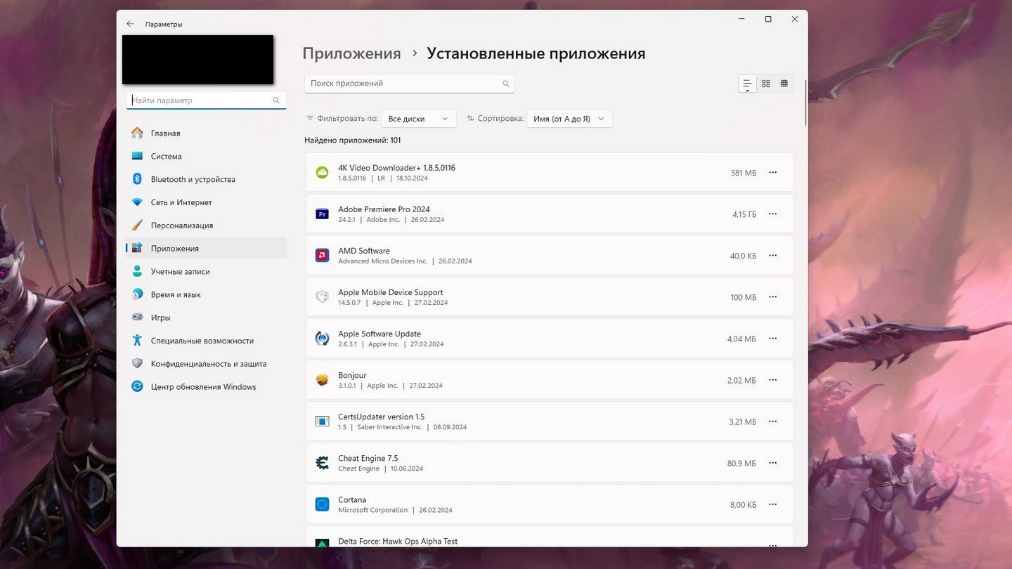Click the Bonjour app icon
Image resolution: width=1012 pixels, height=569 pixels.
click(322, 379)
